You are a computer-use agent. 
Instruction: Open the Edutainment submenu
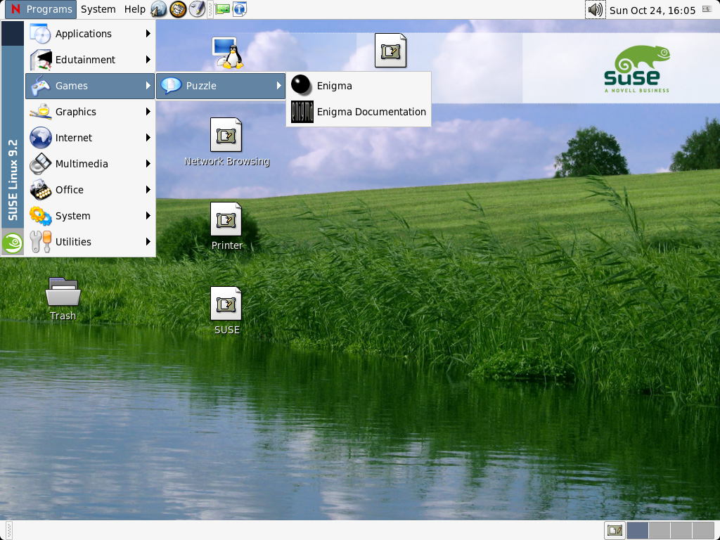(x=90, y=60)
